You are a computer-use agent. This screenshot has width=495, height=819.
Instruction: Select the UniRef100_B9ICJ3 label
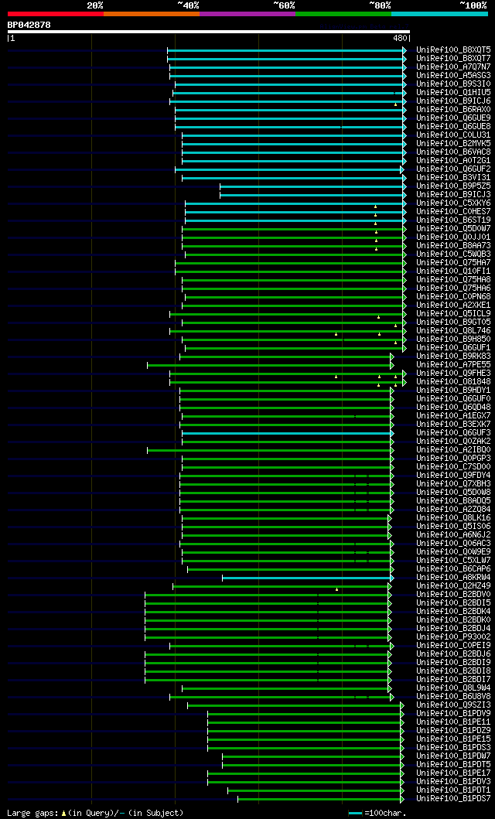point(453,194)
